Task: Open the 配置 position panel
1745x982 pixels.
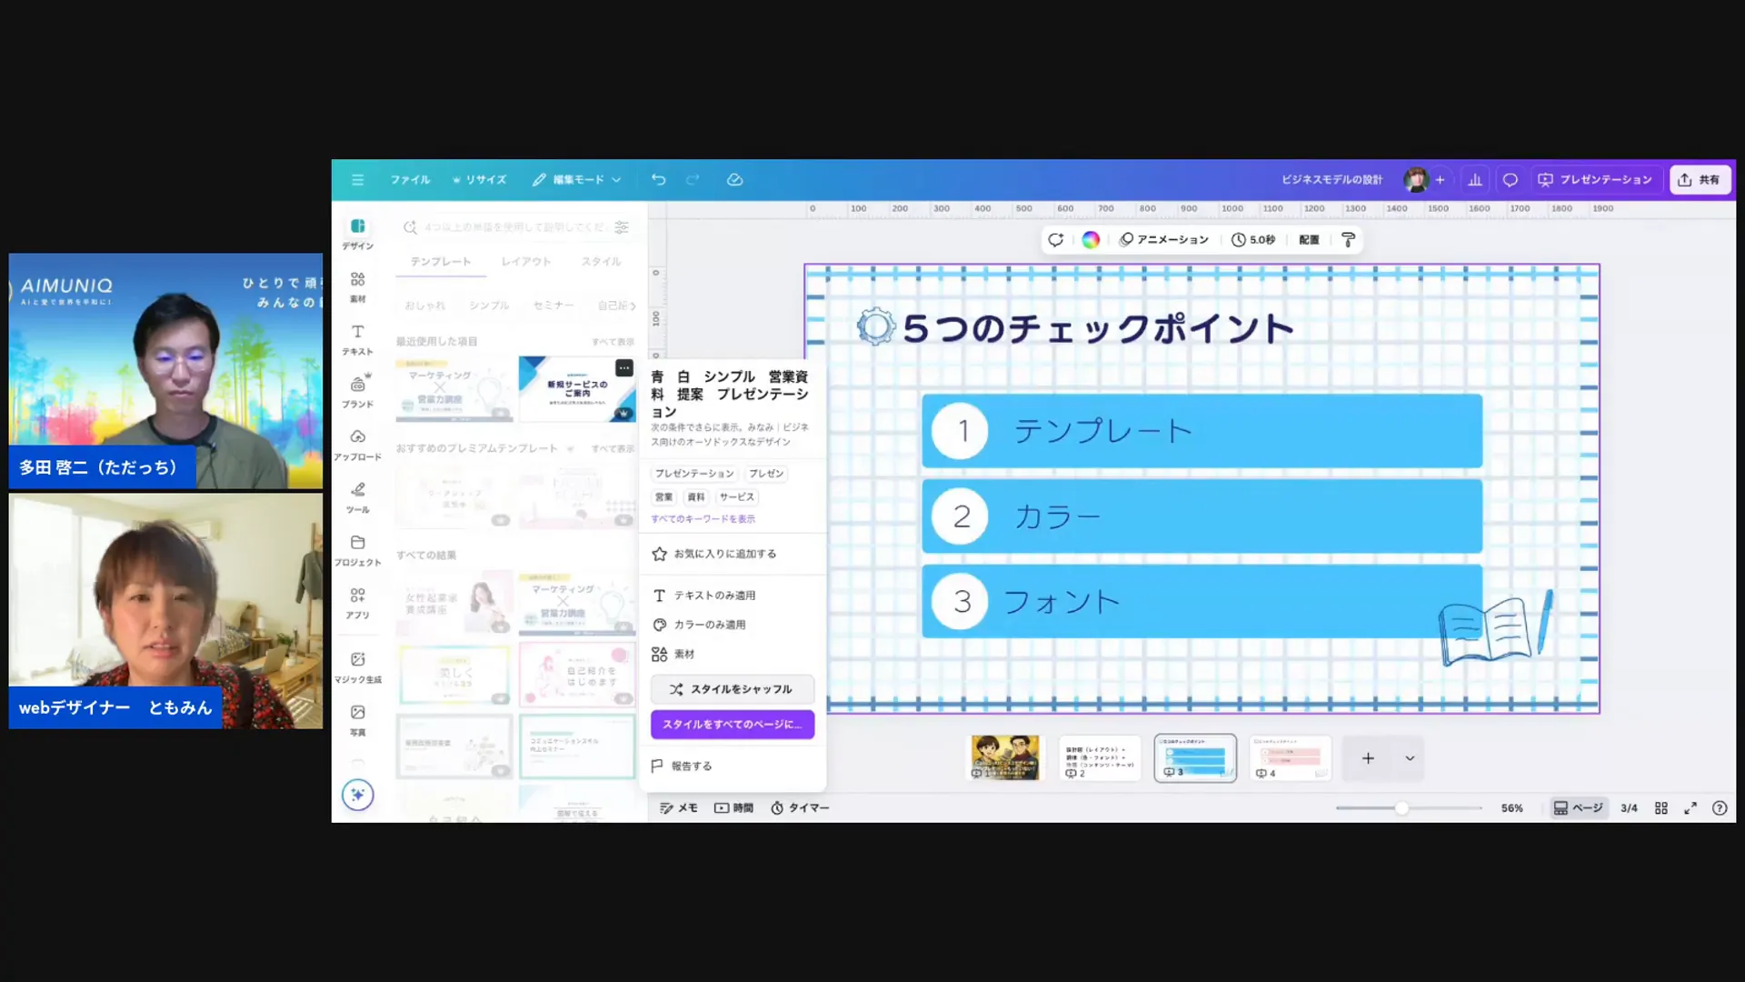Action: pos(1309,240)
